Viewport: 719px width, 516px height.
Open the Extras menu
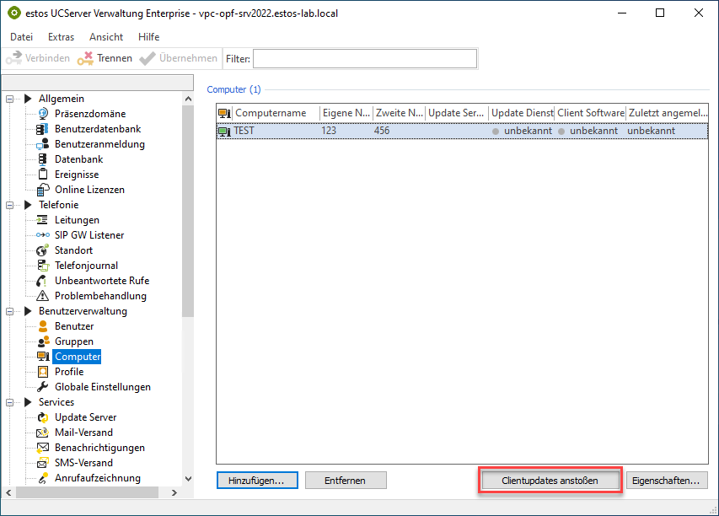[x=61, y=37]
